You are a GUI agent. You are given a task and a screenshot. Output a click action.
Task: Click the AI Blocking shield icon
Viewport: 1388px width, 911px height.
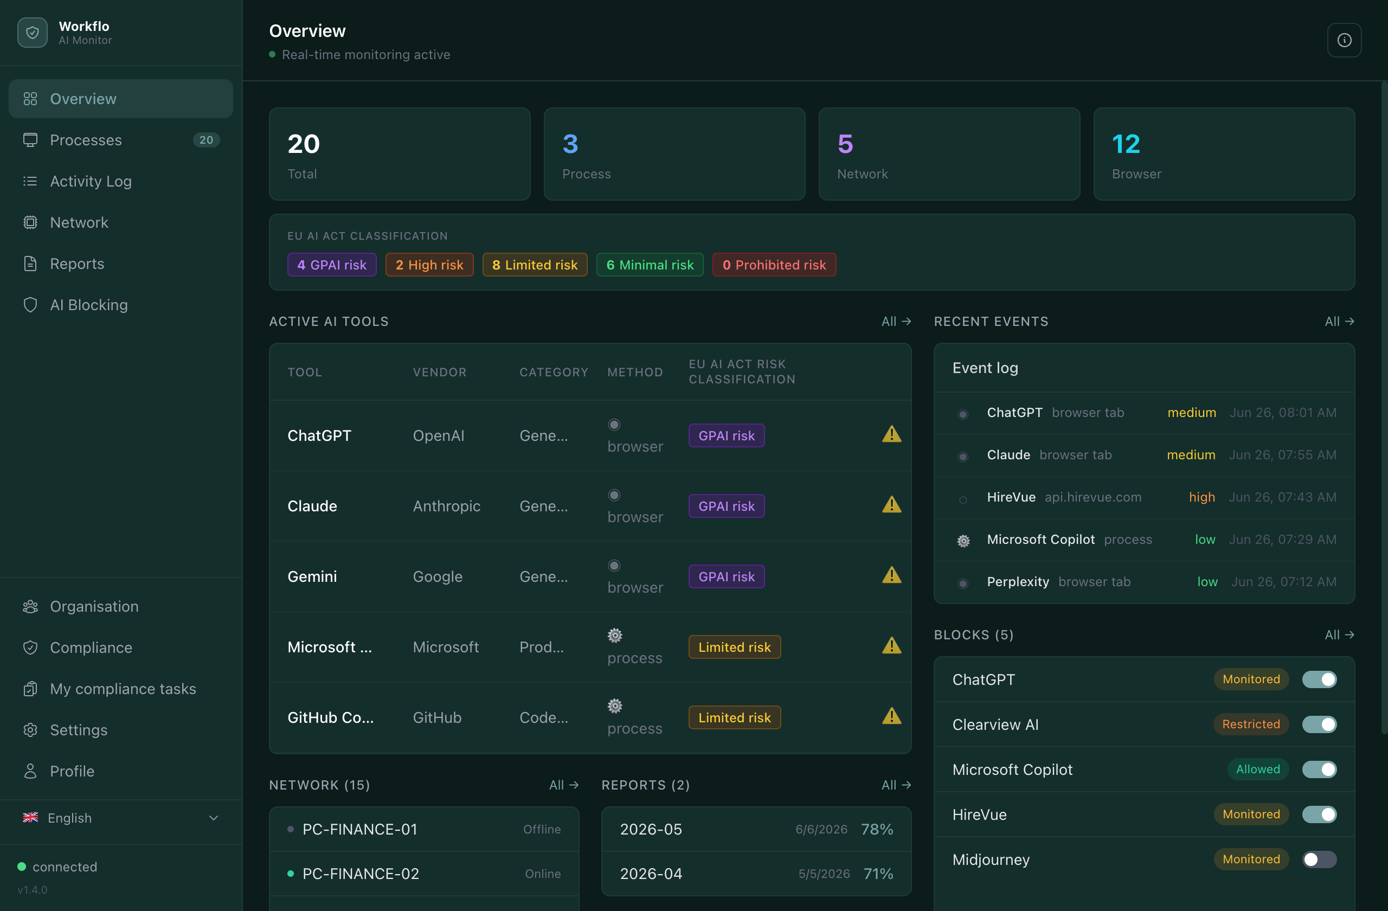[x=30, y=305]
